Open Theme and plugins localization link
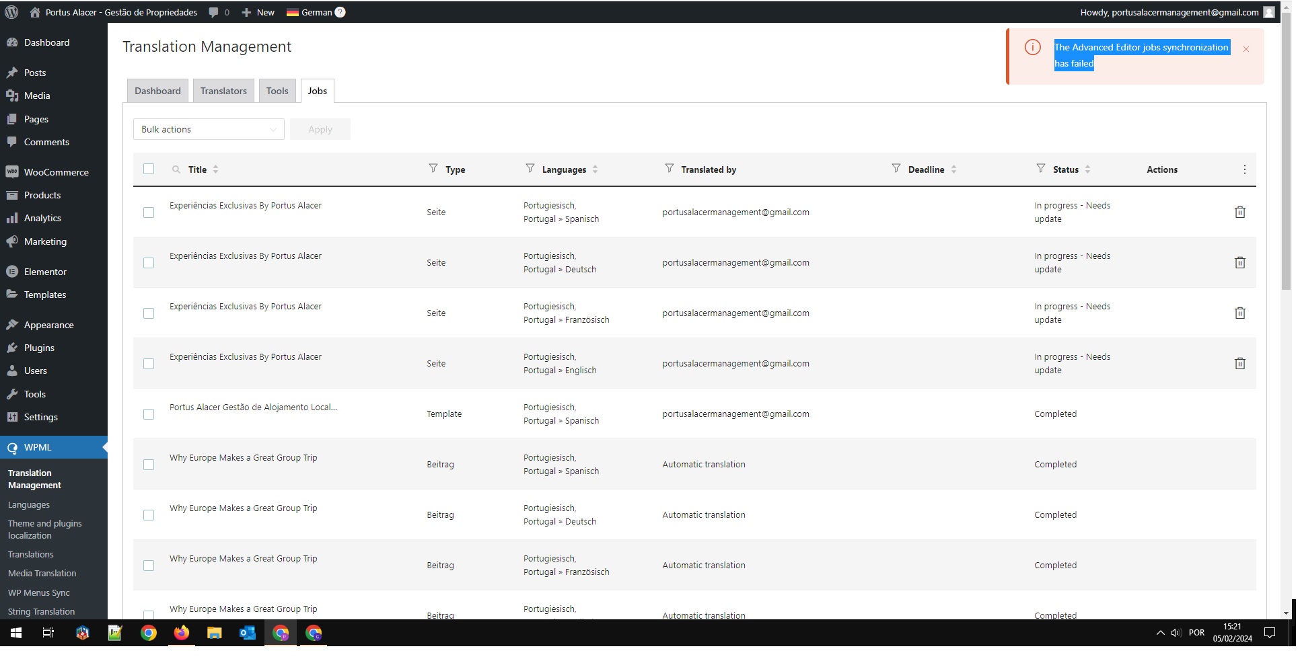The height and width of the screenshot is (659, 1300). point(45,530)
